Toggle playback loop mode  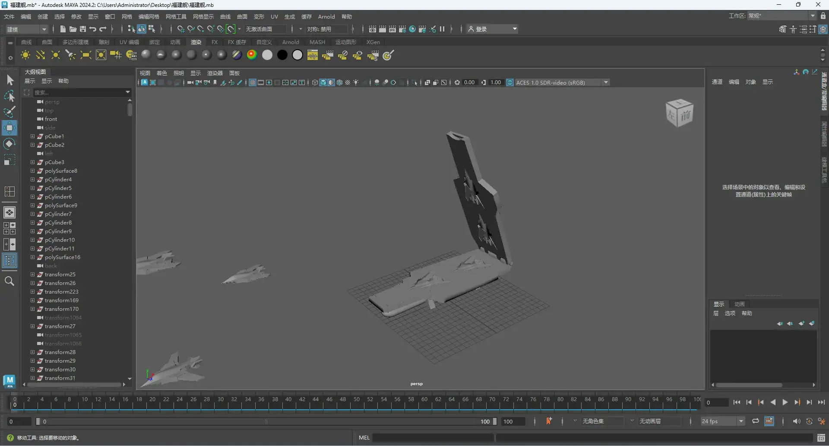click(755, 421)
